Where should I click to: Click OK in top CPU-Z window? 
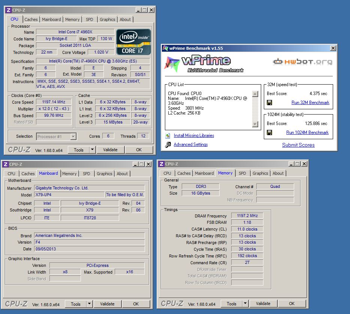(139, 150)
